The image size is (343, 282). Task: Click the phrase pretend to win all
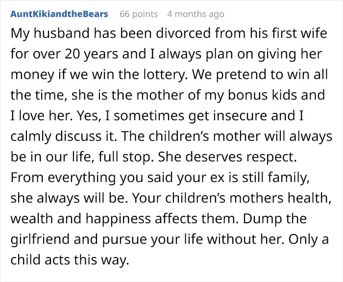pyautogui.click(x=272, y=75)
